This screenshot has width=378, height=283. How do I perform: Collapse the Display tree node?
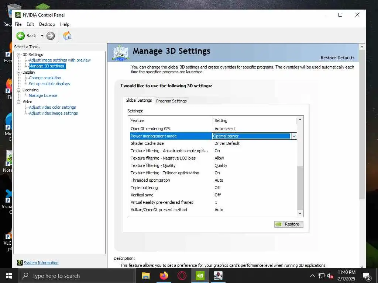[18, 72]
